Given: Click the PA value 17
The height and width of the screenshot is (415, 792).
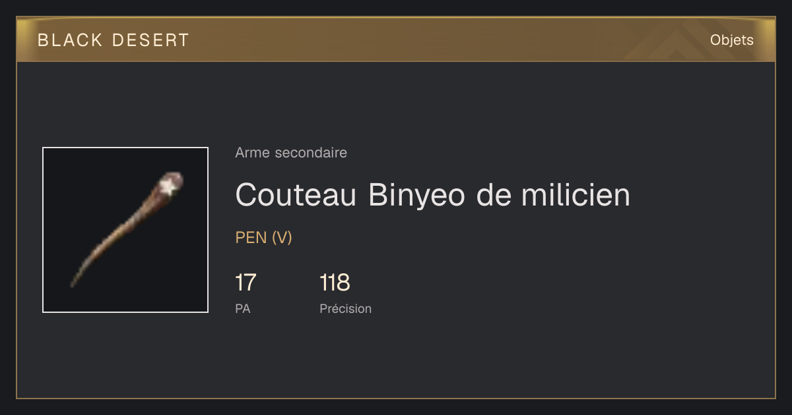Looking at the screenshot, I should pyautogui.click(x=246, y=283).
